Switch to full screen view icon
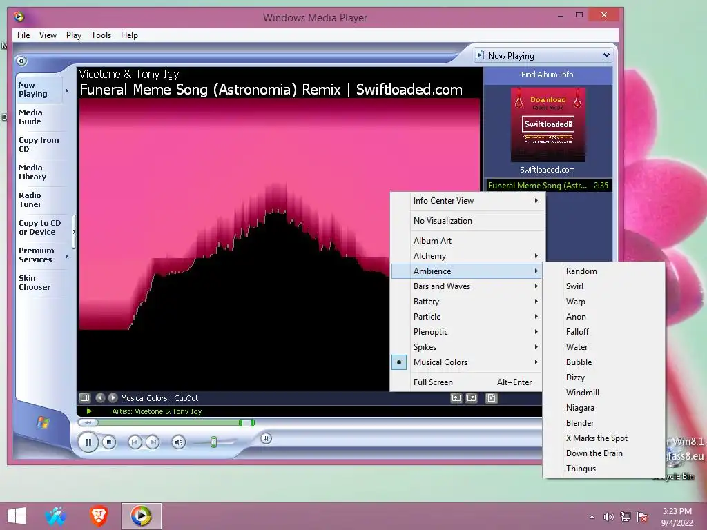Viewport: 707px width, 530px height. point(472,398)
